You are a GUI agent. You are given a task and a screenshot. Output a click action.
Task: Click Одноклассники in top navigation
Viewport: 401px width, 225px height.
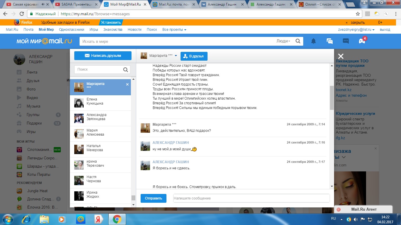click(72, 30)
